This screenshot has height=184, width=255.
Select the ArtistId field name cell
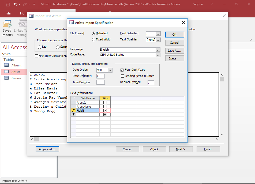[88, 103]
